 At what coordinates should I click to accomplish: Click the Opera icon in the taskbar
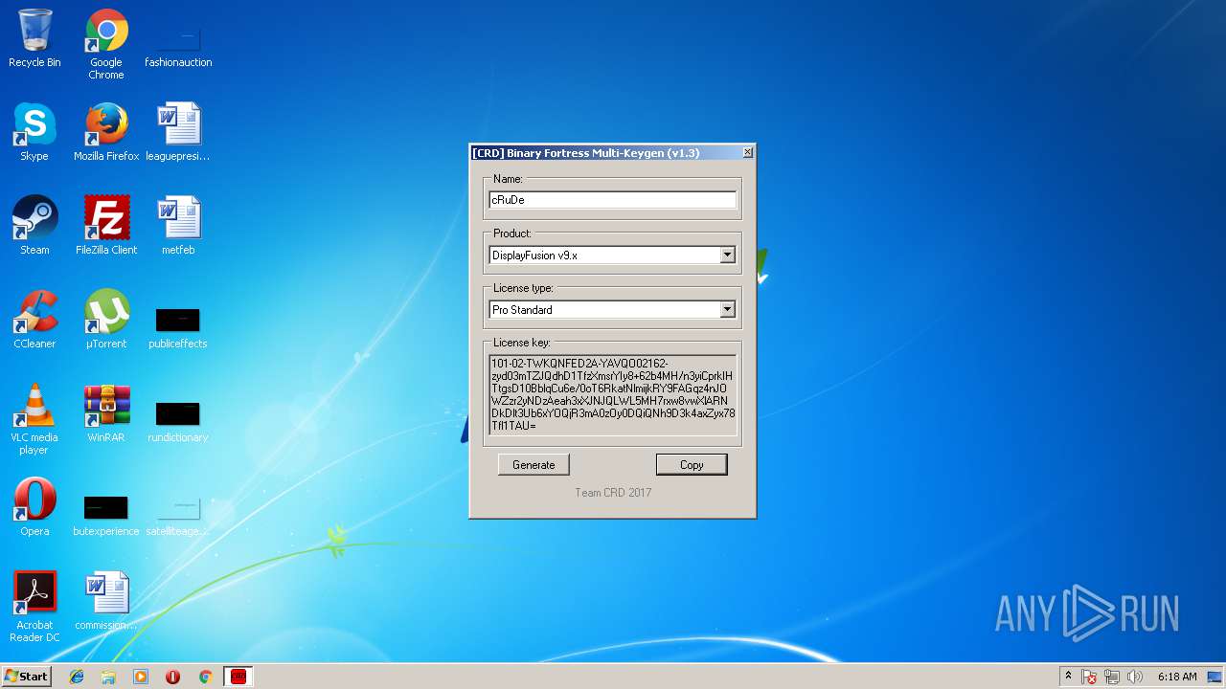pos(173,677)
